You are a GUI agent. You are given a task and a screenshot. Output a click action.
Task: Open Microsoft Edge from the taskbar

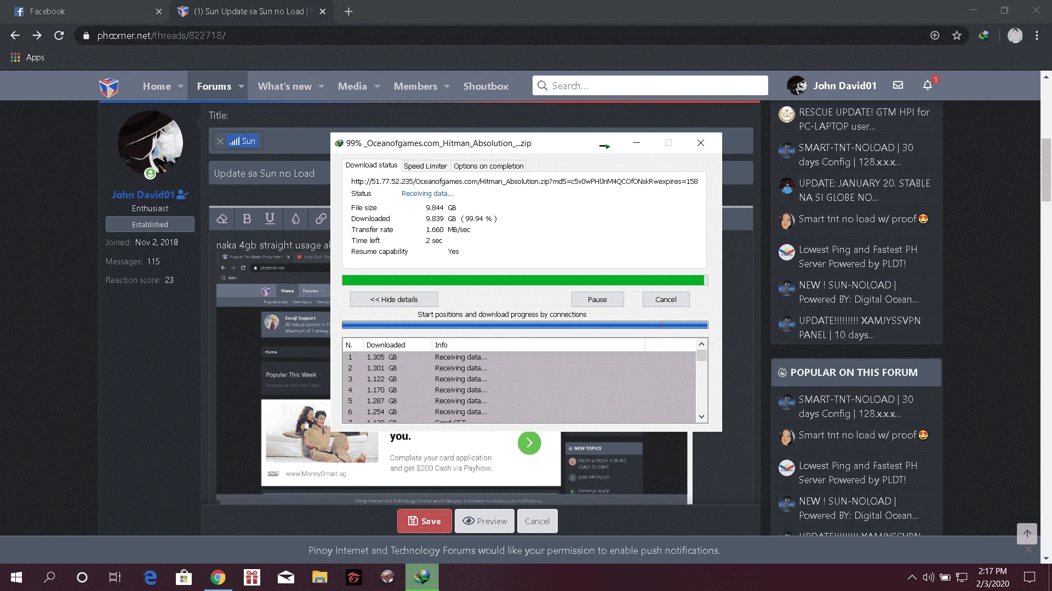[150, 577]
